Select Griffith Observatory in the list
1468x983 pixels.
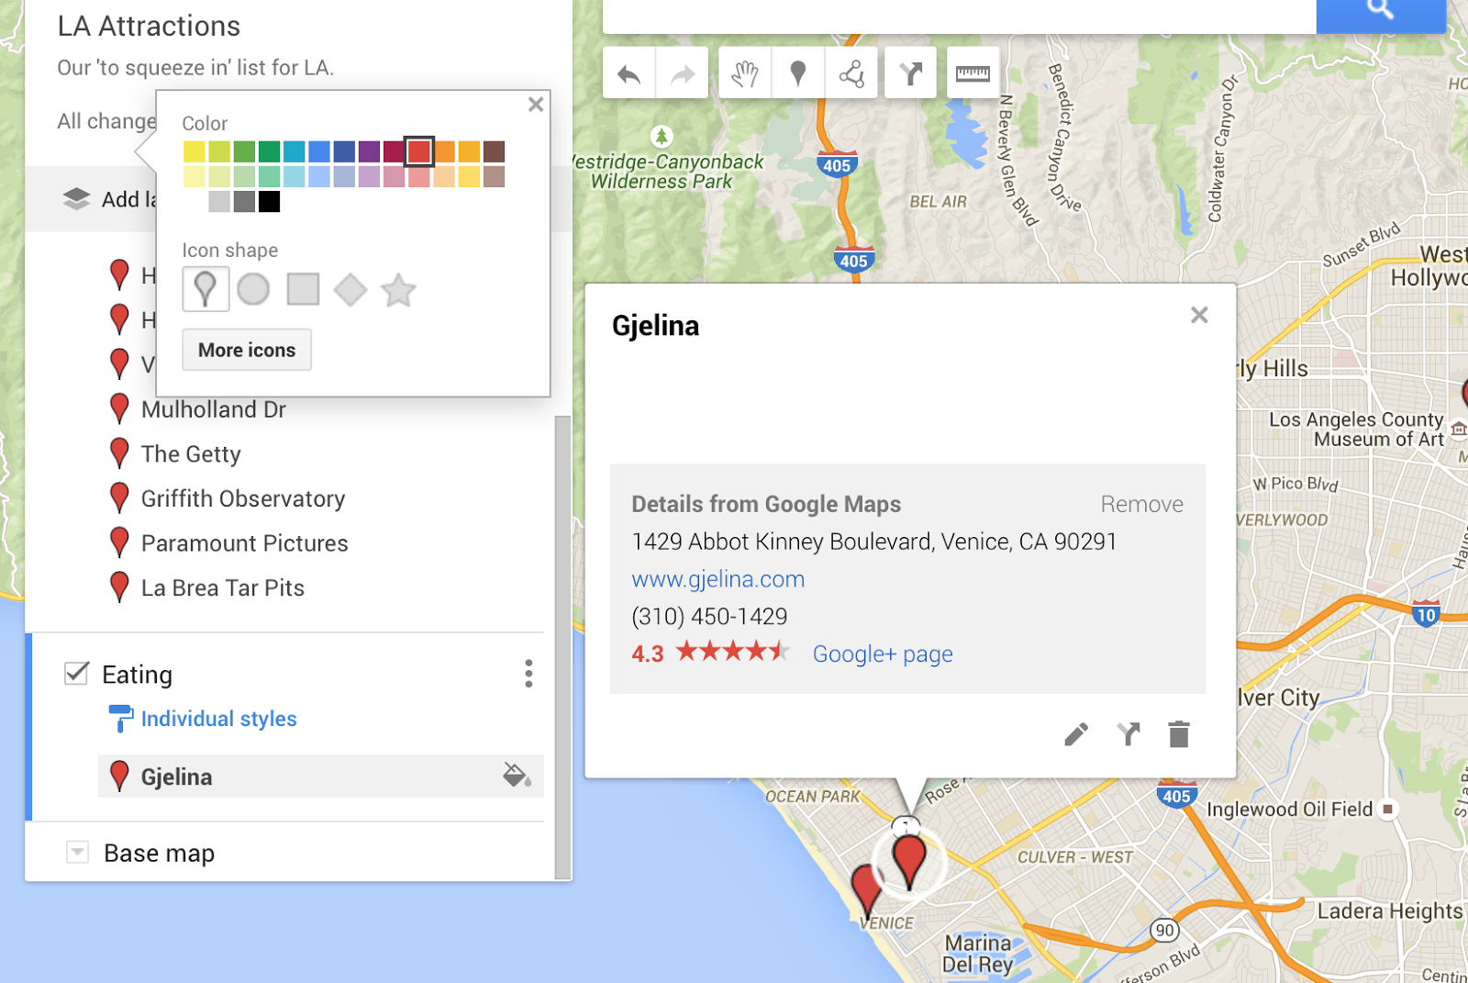coord(243,498)
